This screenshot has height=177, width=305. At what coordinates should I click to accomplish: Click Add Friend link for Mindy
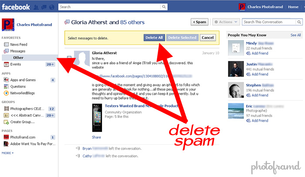pos(260,53)
